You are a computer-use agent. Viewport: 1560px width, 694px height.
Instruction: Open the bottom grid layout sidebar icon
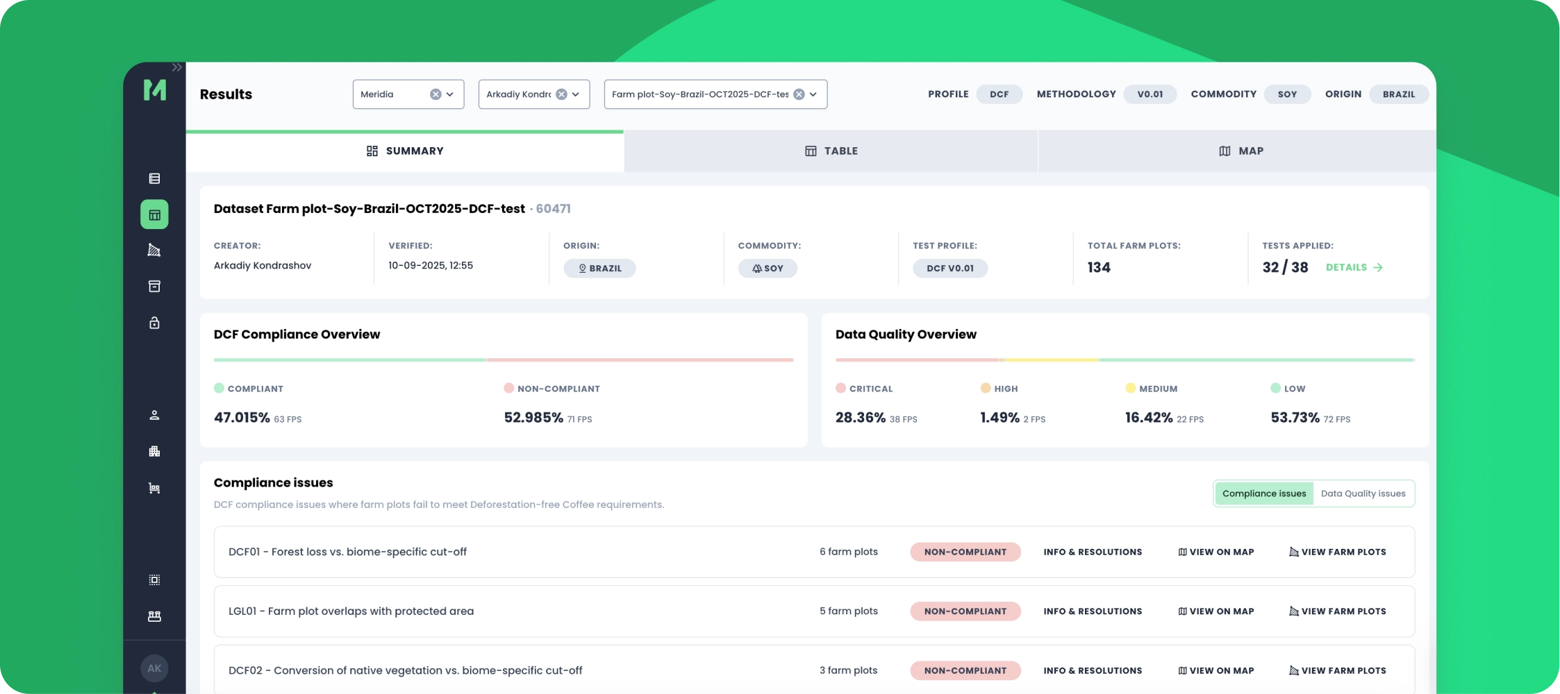154,616
